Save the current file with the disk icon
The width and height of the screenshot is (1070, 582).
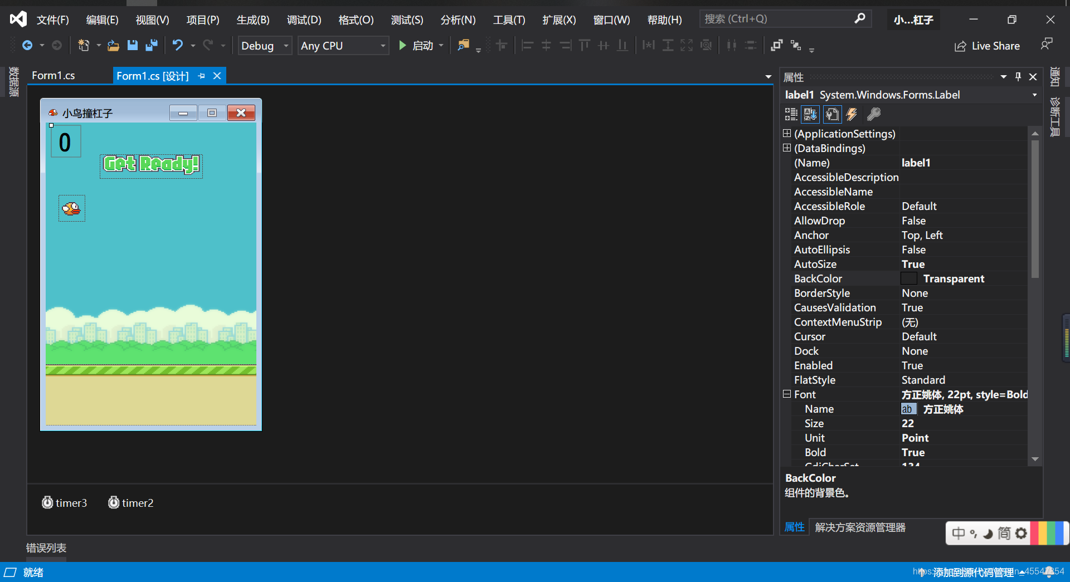point(133,45)
